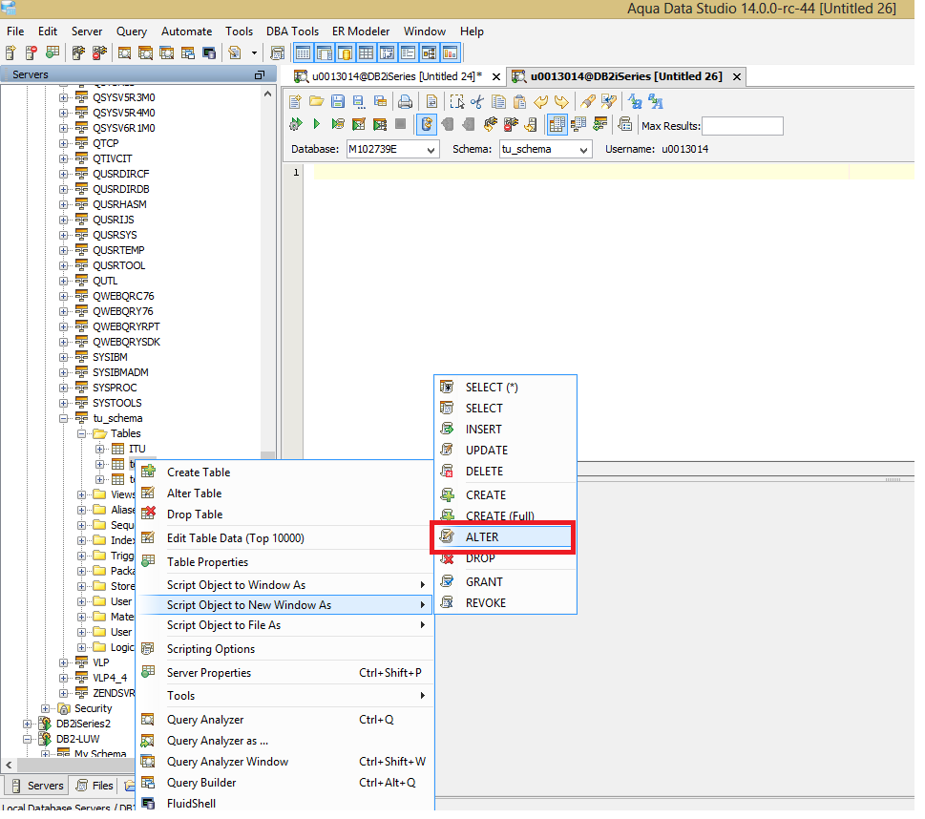Open a script file with the folder icon
Viewport: 925px width, 819px height.
pyautogui.click(x=317, y=101)
